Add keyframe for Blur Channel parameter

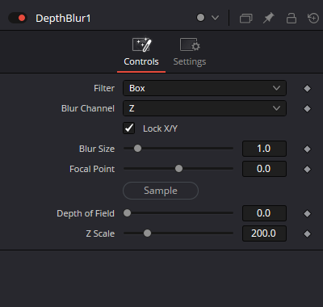[x=307, y=108]
